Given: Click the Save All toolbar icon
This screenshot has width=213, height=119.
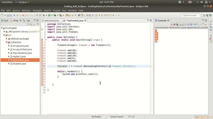Looking at the screenshot, I should coord(11,15).
